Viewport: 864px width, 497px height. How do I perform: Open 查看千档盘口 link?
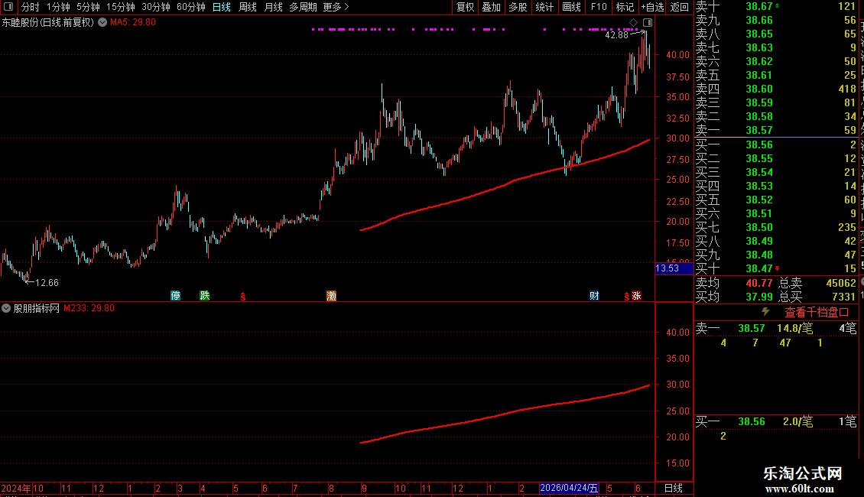coord(817,313)
